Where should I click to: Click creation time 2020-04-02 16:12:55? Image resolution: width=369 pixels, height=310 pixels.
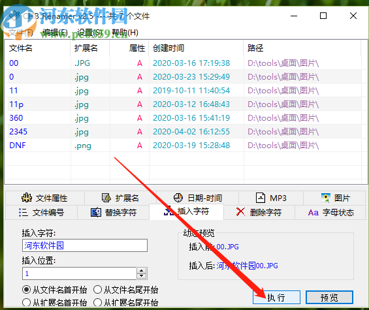(x=191, y=131)
